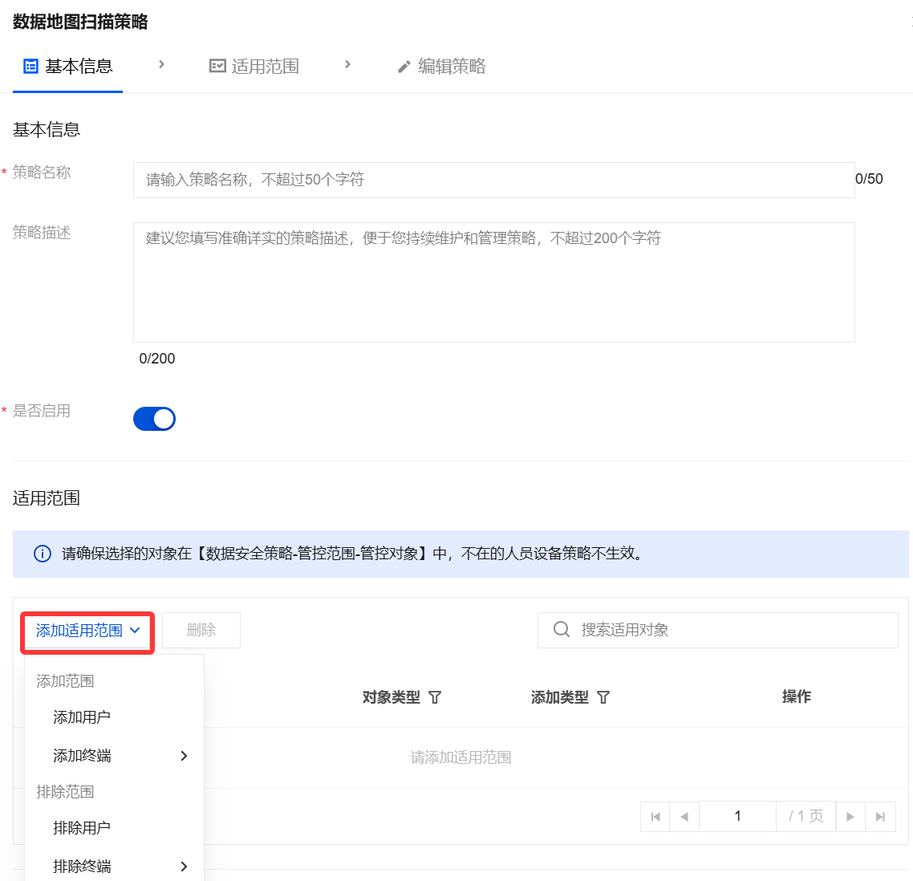
Task: Go to previous page arrow
Action: [x=684, y=817]
